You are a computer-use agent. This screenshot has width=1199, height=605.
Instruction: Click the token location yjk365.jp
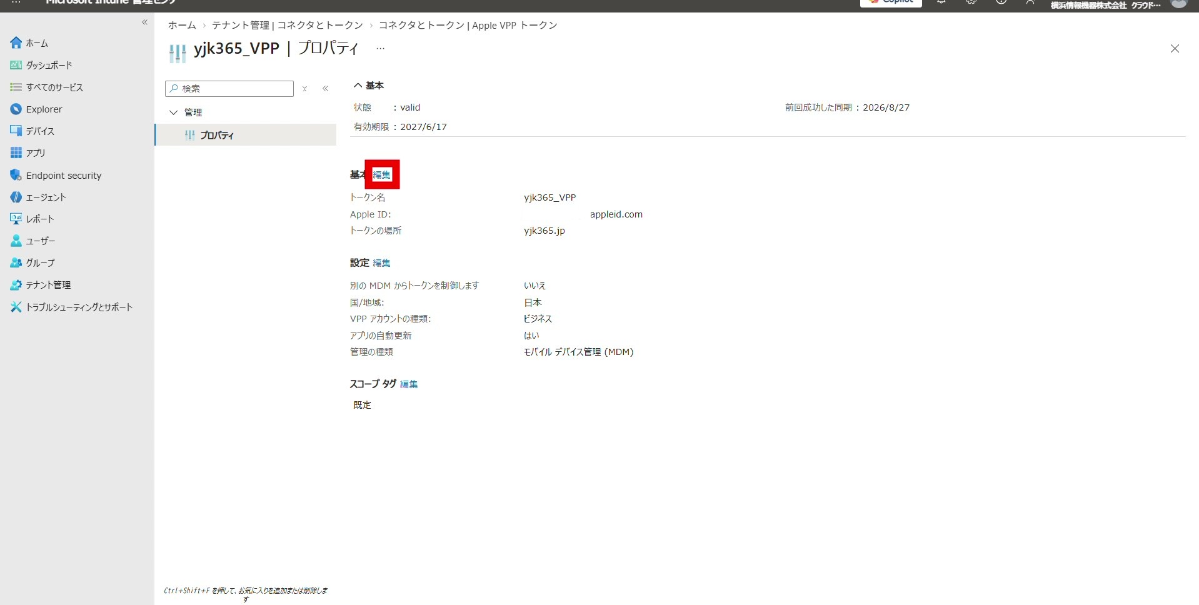(x=544, y=231)
